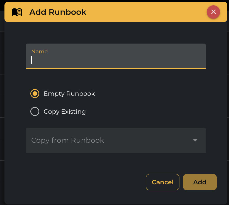Click the Copy from Runbook placeholder text

pyautogui.click(x=67, y=140)
